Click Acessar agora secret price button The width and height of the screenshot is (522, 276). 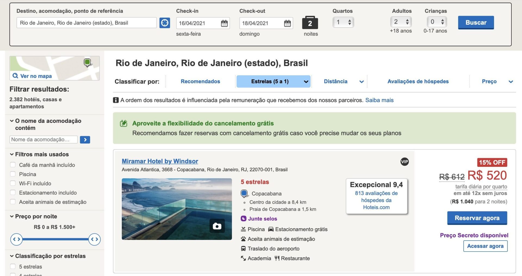click(485, 246)
